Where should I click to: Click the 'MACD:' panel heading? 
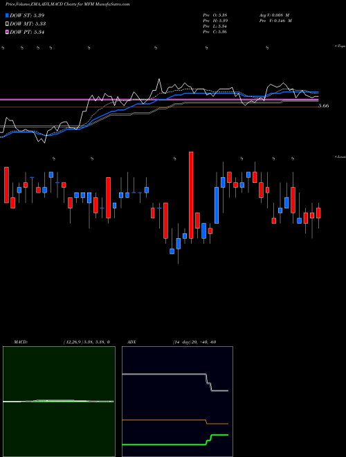tap(21, 342)
